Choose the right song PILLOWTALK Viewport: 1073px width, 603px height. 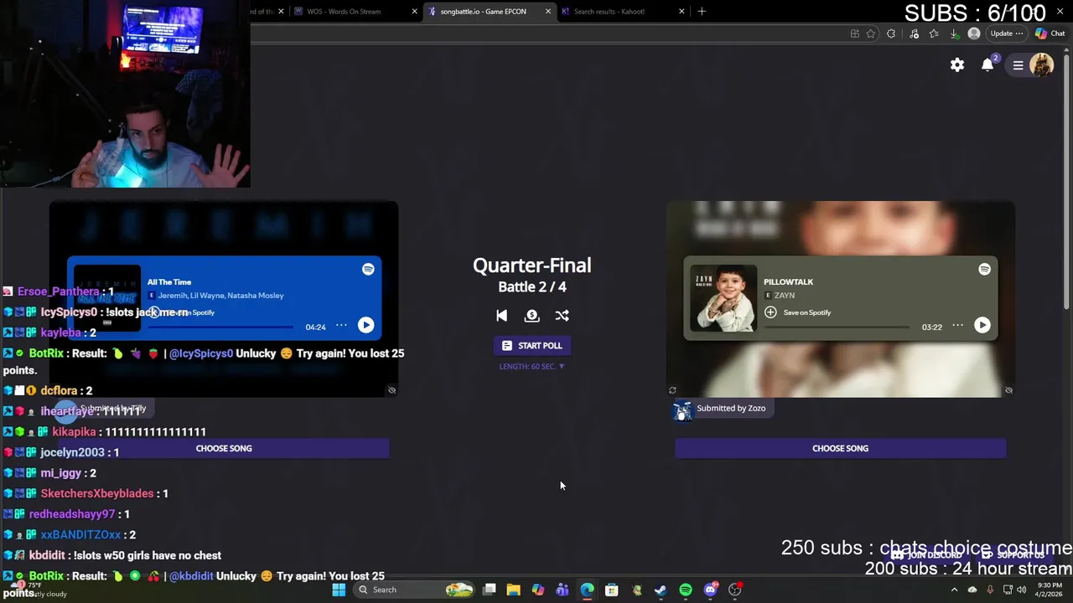pos(840,448)
